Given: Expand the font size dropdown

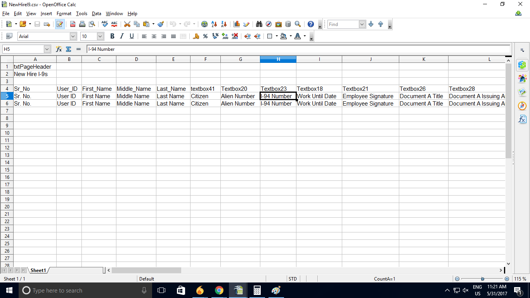Looking at the screenshot, I should click(x=100, y=36).
